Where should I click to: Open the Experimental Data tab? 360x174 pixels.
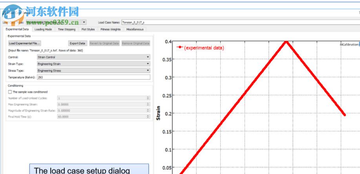coord(17,29)
